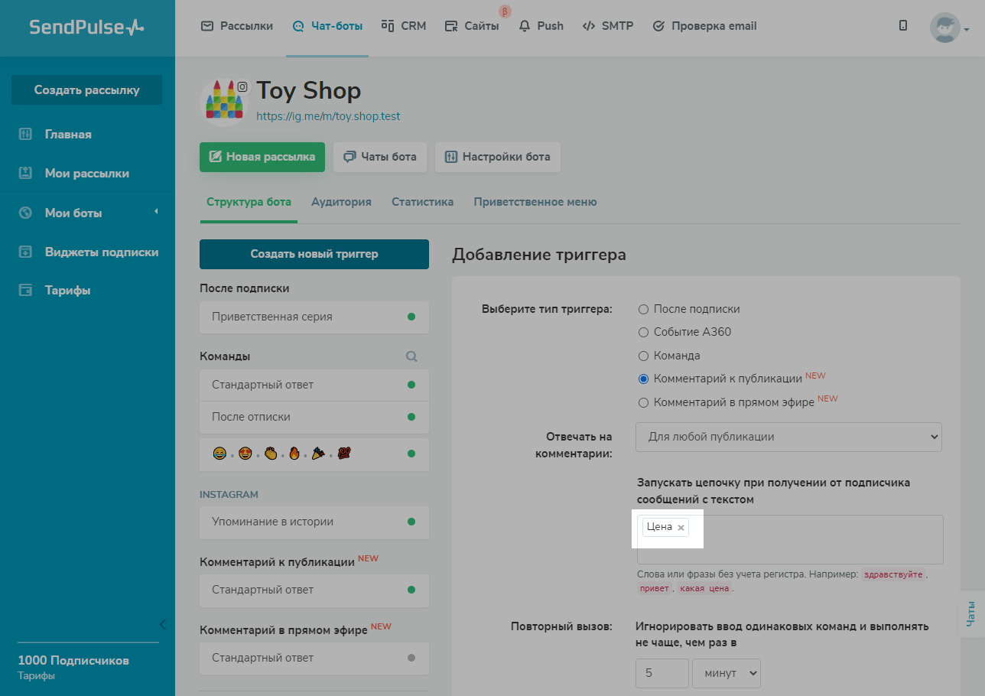Image resolution: width=985 pixels, height=696 pixels.
Task: Click the SendPulse logo
Action: click(x=86, y=28)
